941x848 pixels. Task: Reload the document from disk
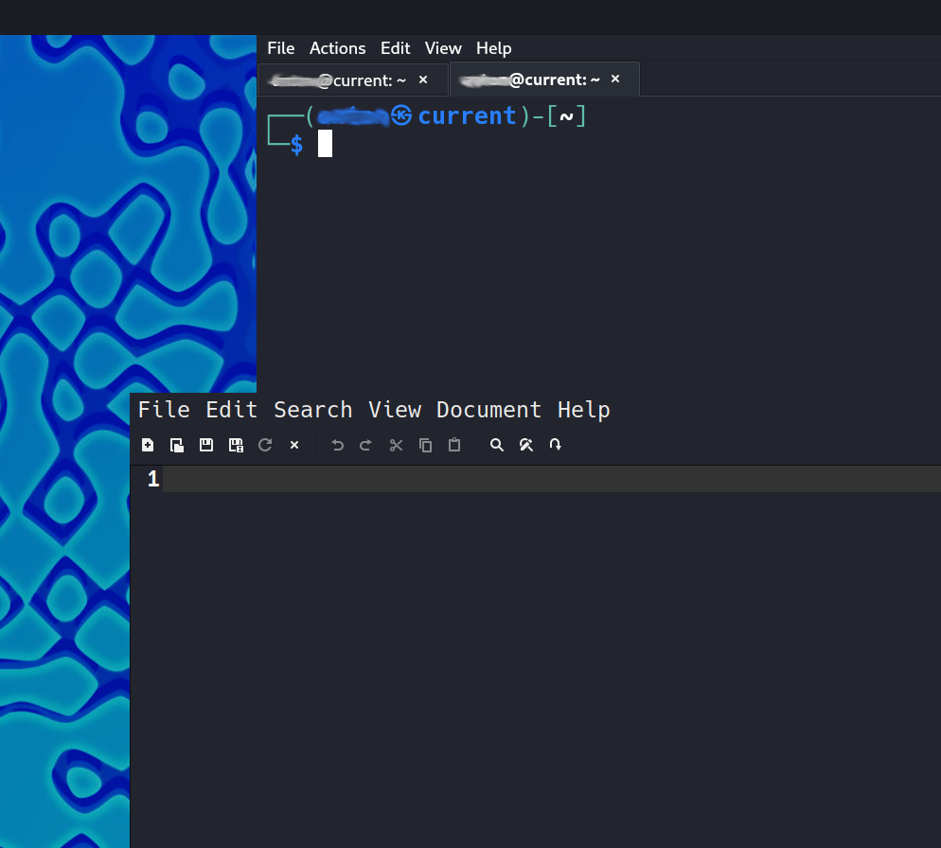pyautogui.click(x=265, y=445)
